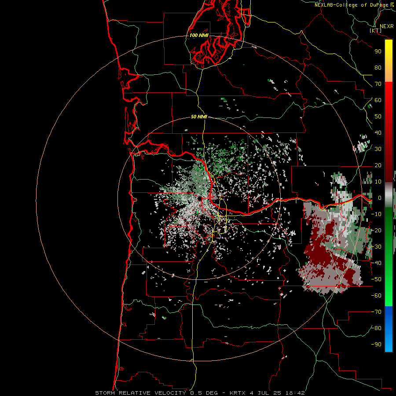The image size is (396, 396).
Task: Select the "0" value on velocity scale
Action: tap(380, 198)
